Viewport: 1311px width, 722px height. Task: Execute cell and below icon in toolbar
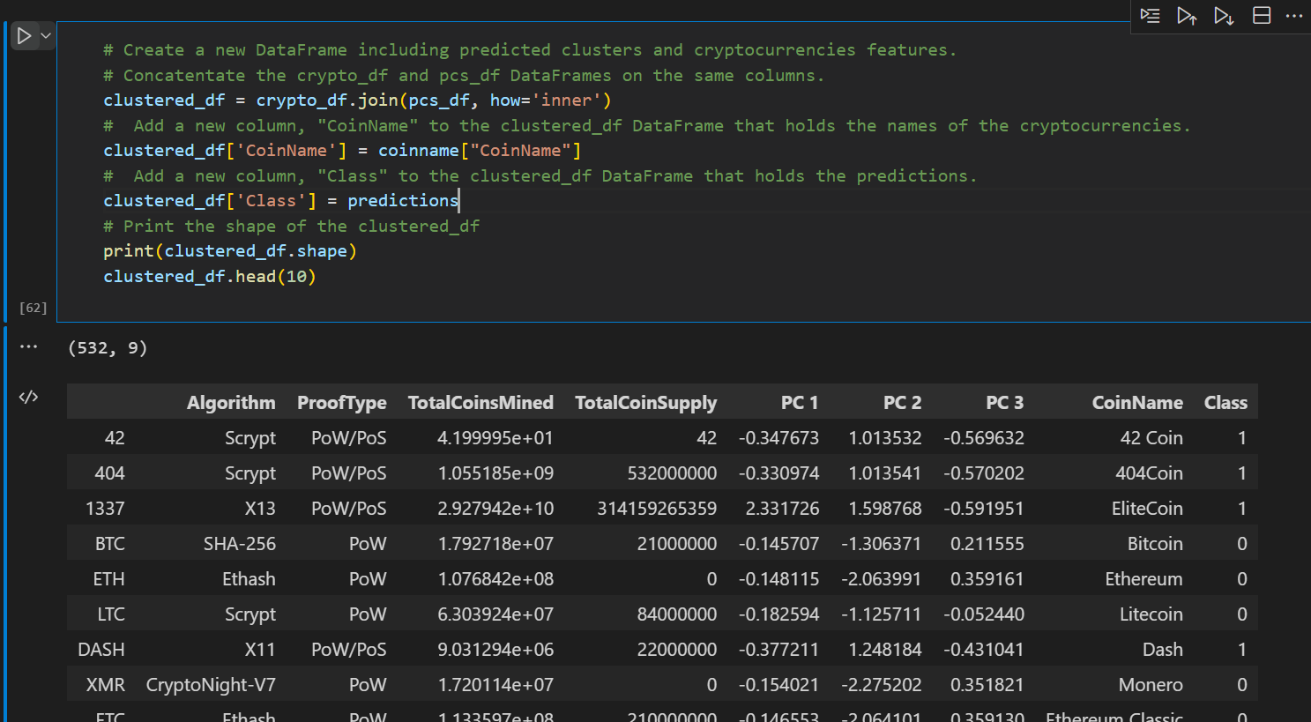coord(1224,16)
